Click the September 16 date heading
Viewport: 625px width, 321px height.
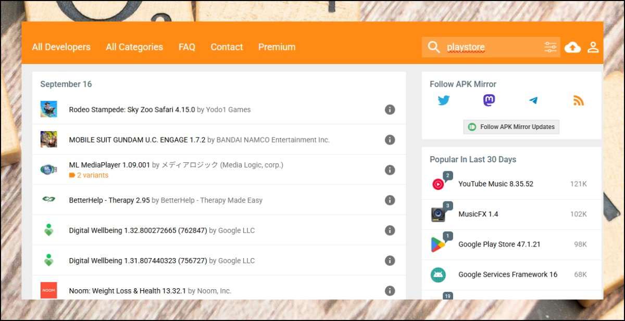(x=66, y=84)
